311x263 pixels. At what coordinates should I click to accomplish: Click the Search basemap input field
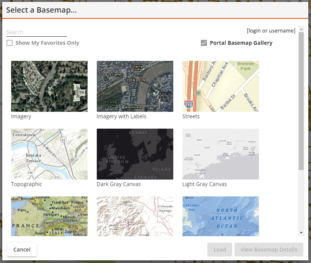36,32
